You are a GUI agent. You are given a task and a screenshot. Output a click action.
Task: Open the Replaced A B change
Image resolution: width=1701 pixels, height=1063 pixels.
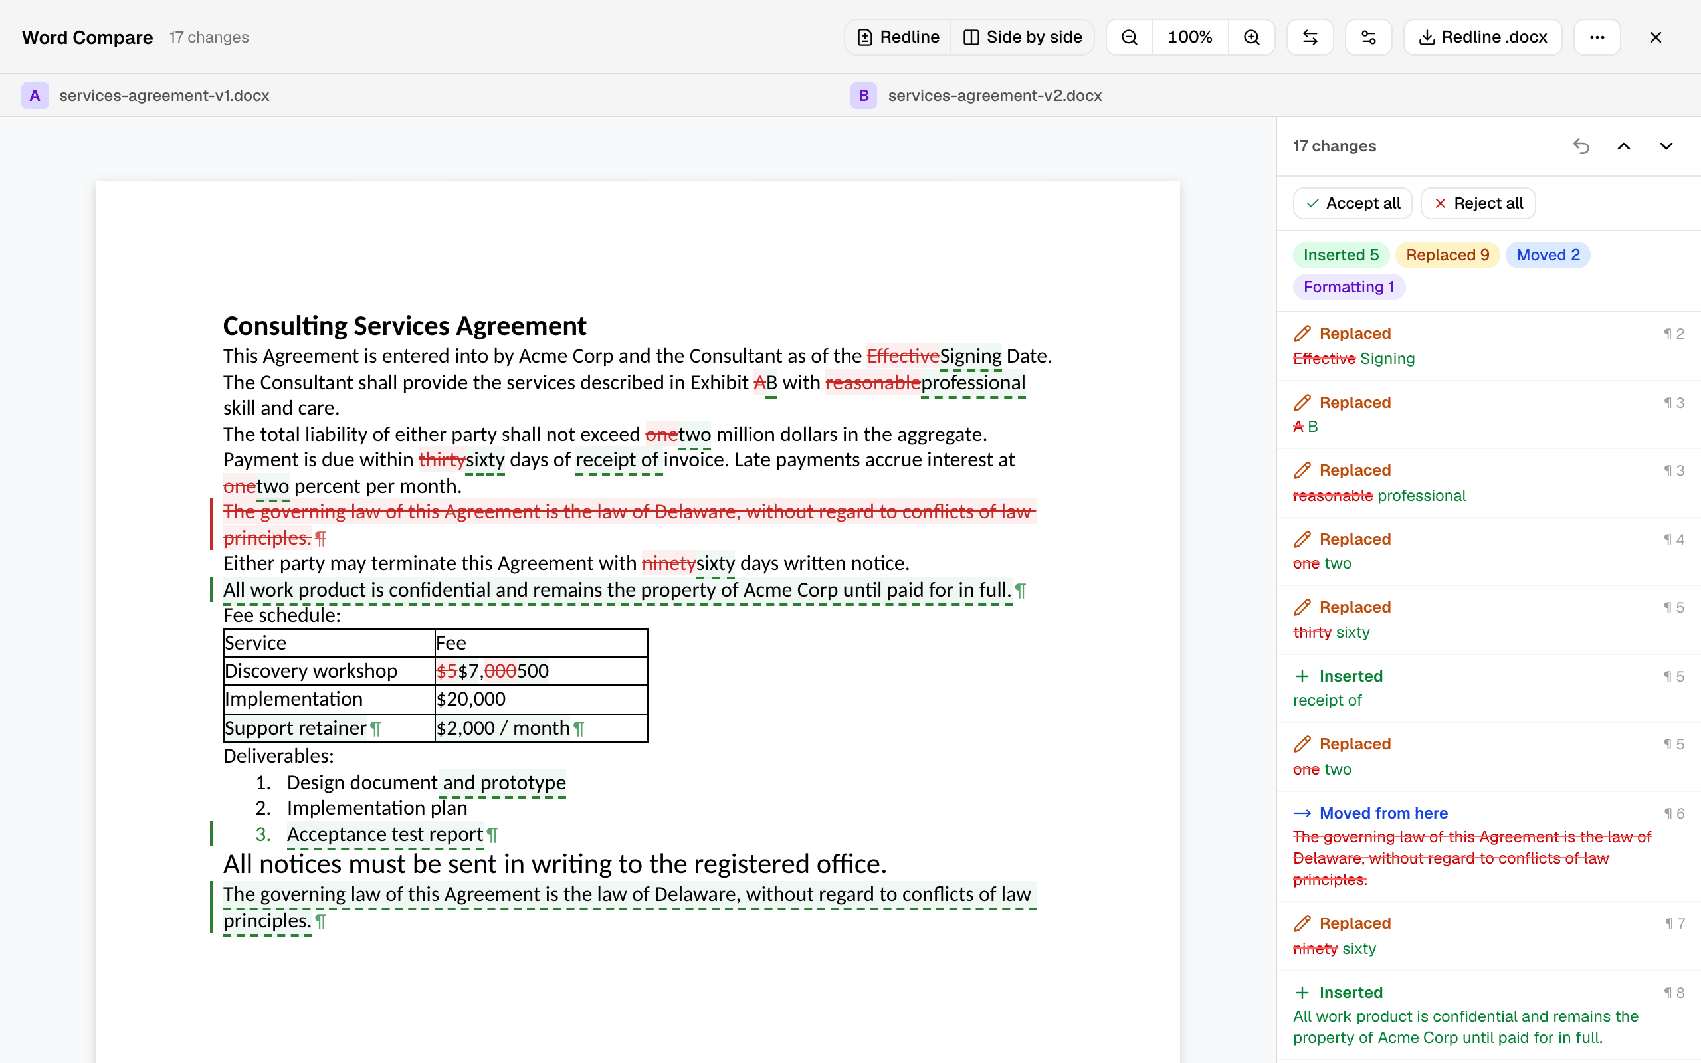pos(1489,415)
